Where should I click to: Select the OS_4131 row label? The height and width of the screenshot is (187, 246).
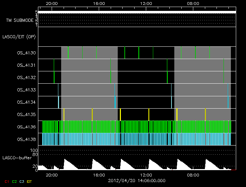click(26, 65)
